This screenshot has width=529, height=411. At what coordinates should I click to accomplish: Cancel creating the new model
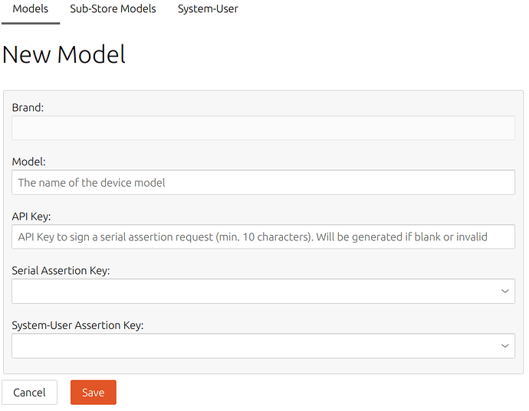tap(30, 393)
